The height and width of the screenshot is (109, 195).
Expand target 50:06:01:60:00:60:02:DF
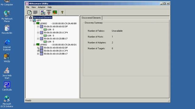click(38, 48)
